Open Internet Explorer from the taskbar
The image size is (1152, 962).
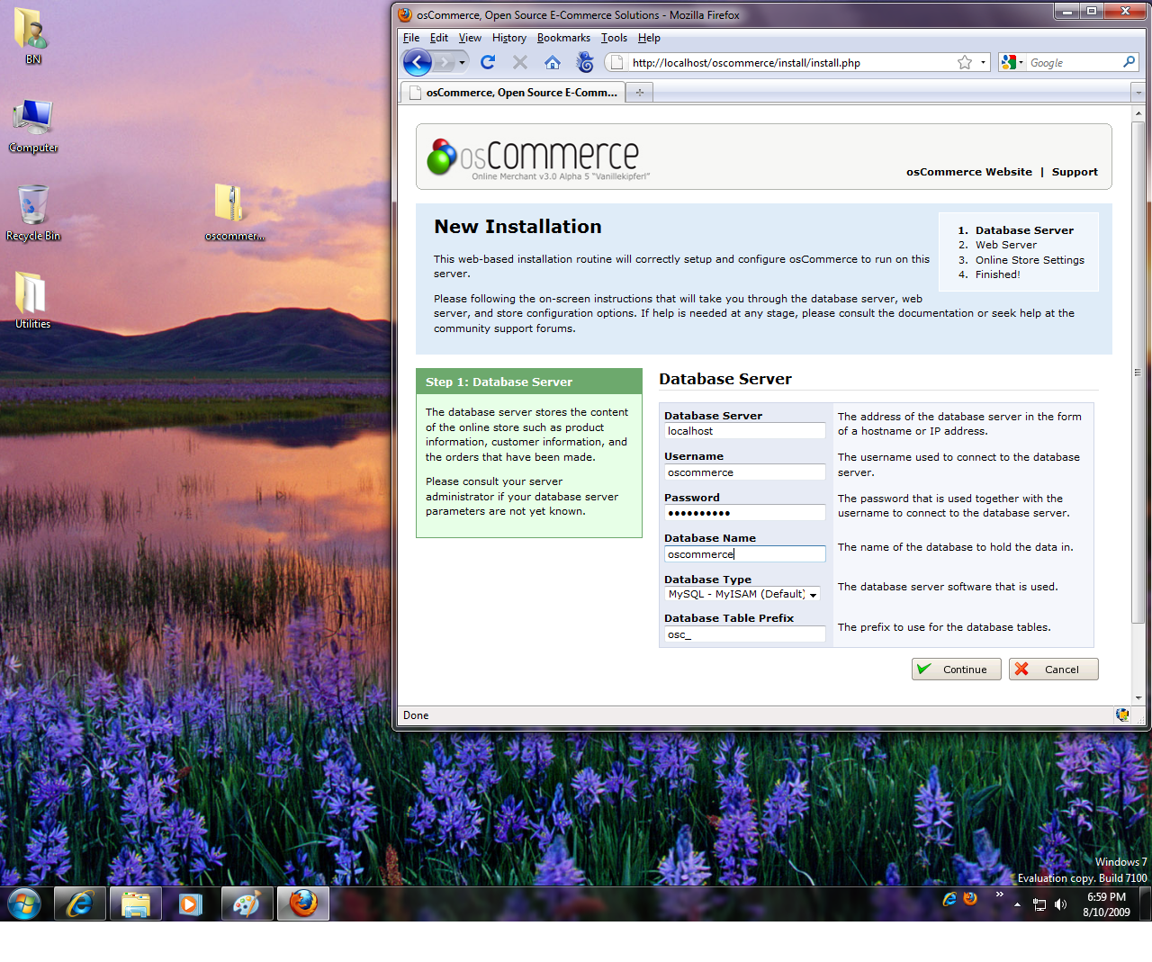(80, 904)
